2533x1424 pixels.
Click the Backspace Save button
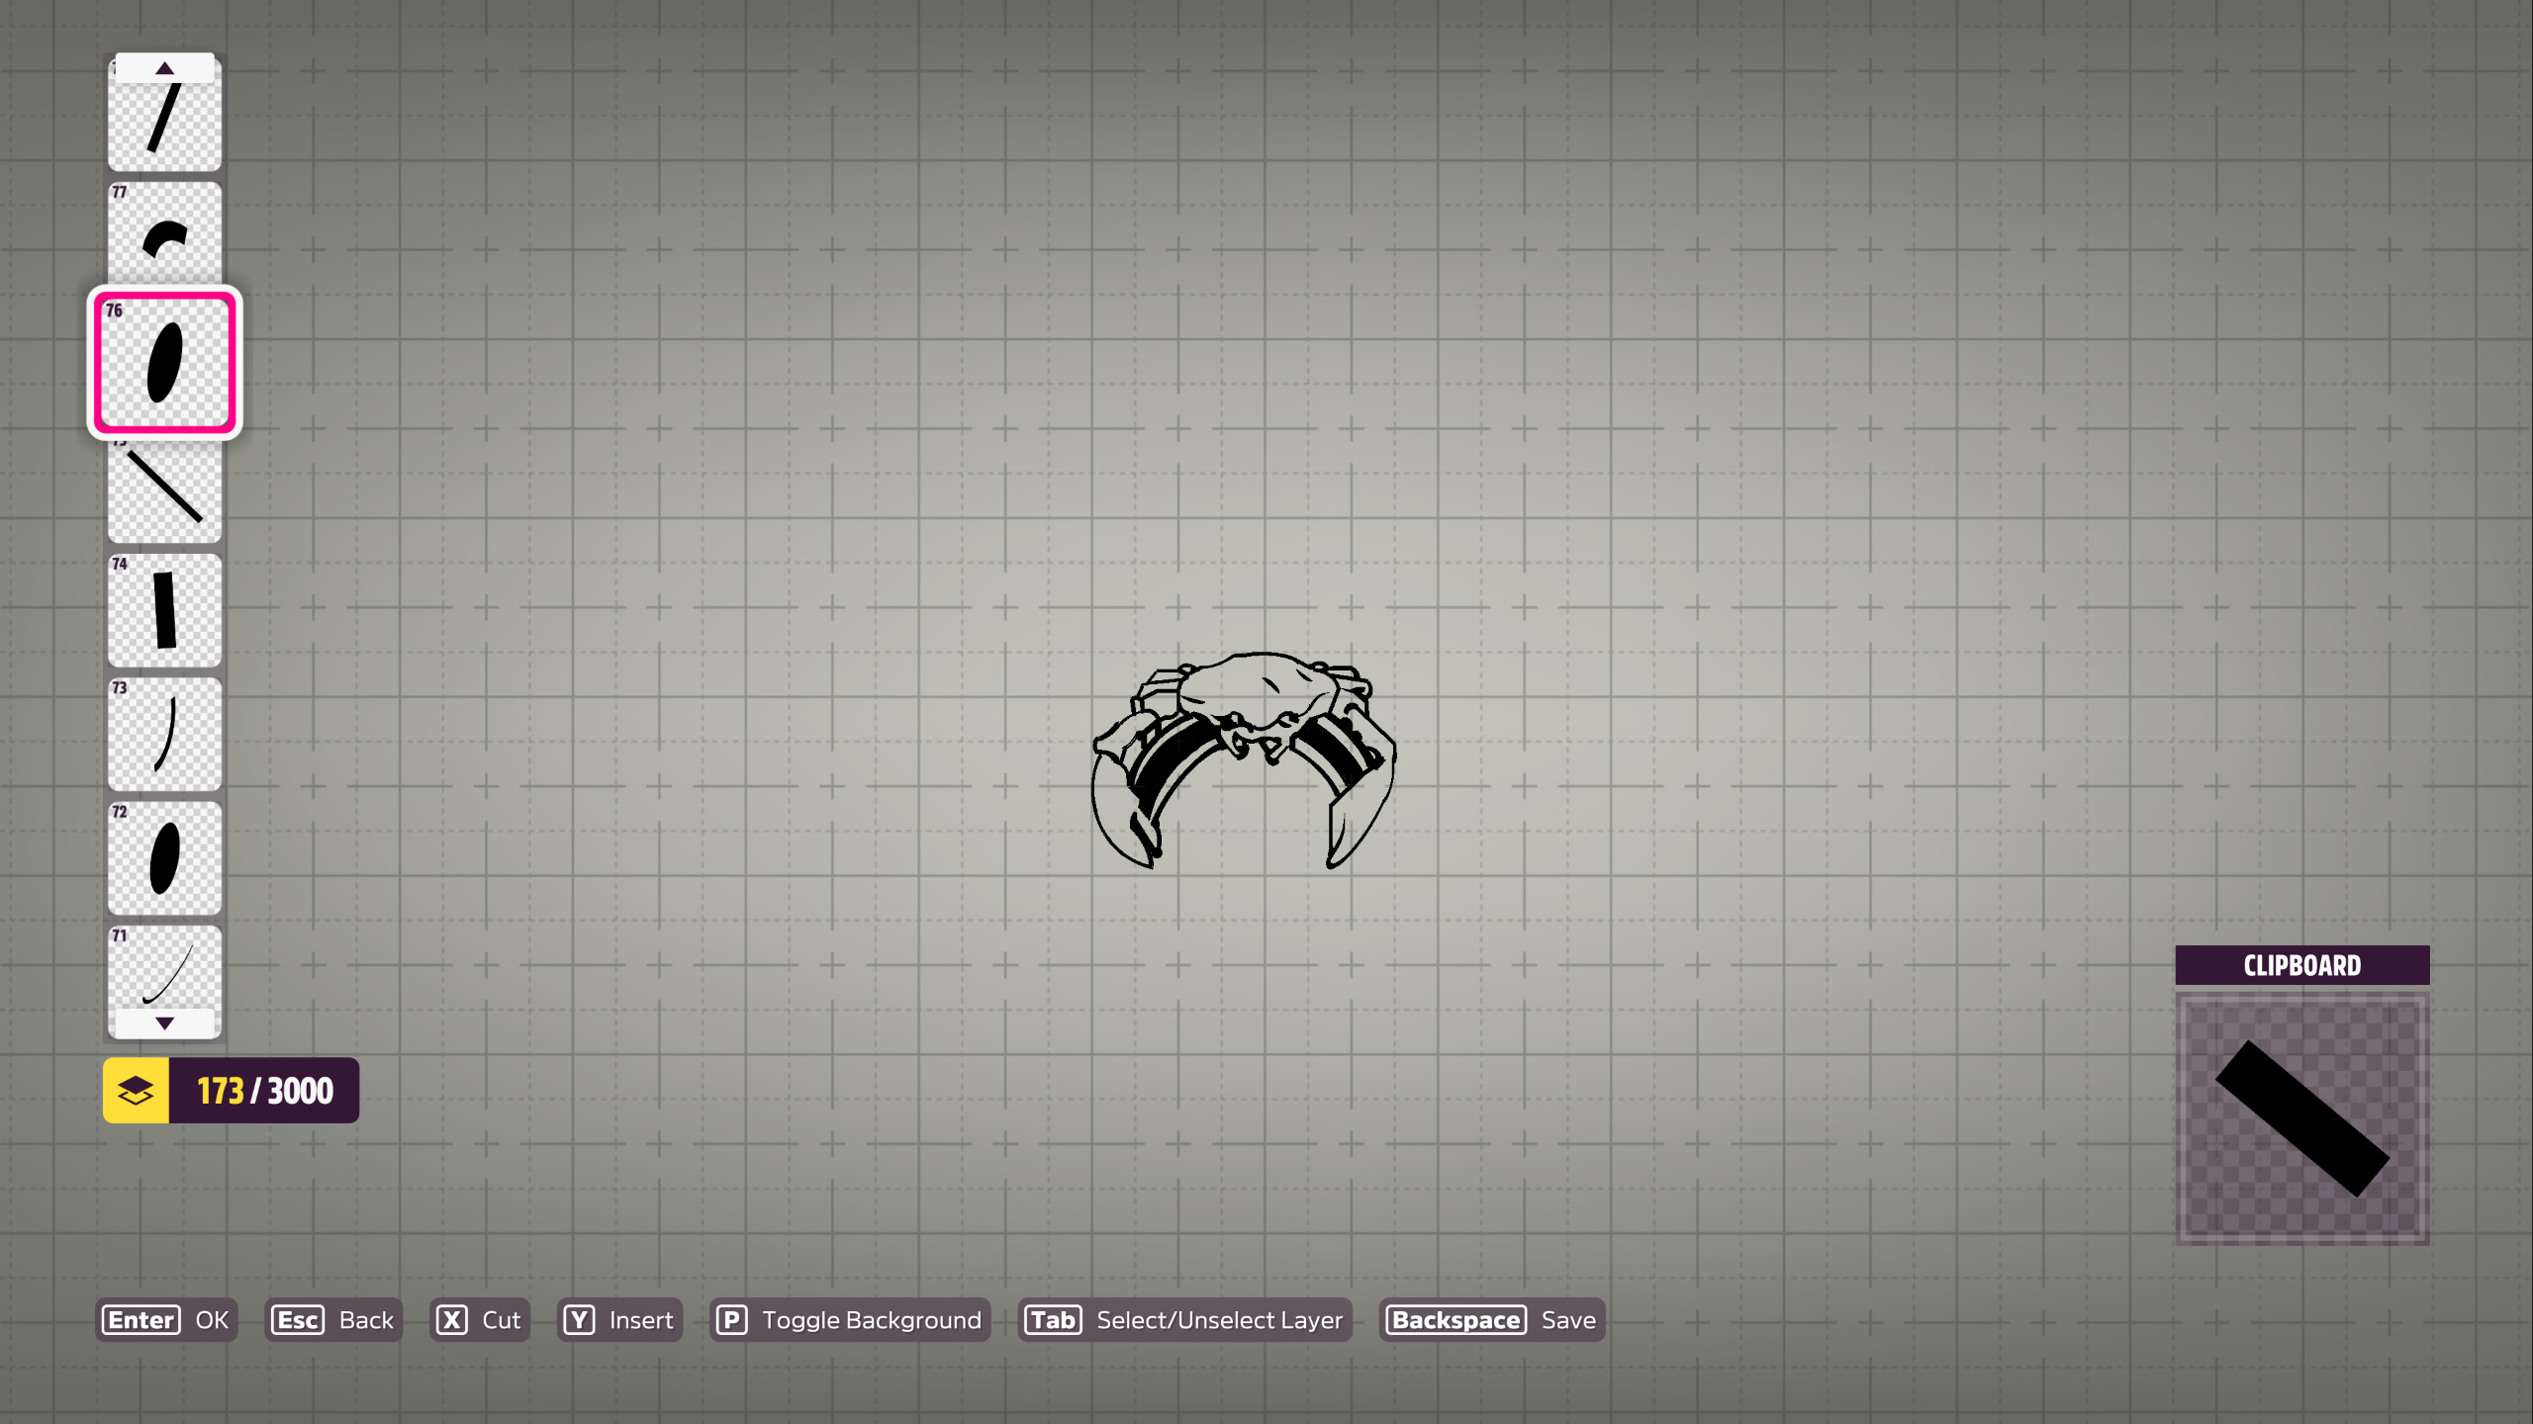[x=1491, y=1320]
